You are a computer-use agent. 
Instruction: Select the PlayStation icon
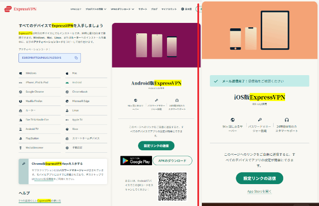coord(20,138)
